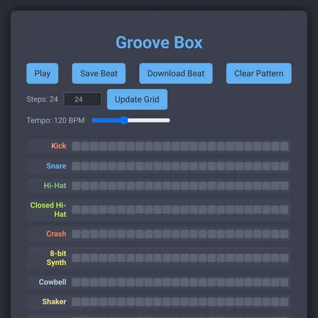Enable the first 8-bit Synth step

(x=76, y=258)
